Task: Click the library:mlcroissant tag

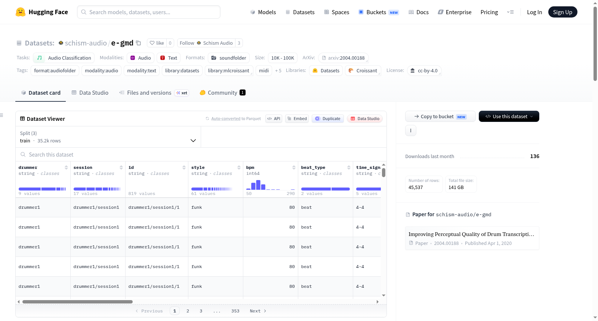Action: click(229, 70)
